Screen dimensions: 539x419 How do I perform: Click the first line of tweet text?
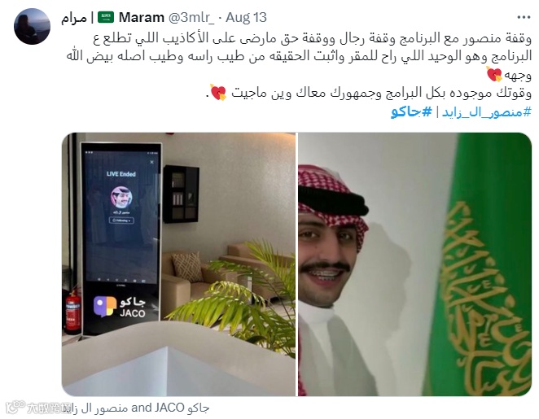(313, 38)
